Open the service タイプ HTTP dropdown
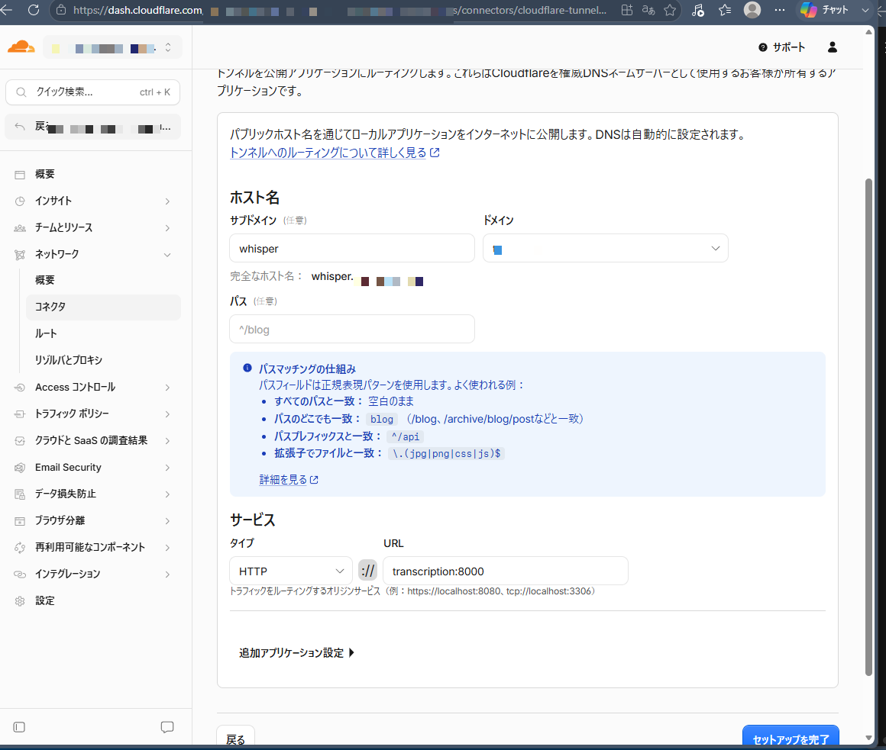The height and width of the screenshot is (750, 886). coord(290,571)
